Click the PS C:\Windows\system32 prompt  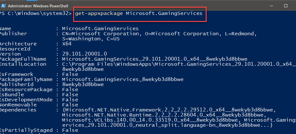tap(35, 13)
